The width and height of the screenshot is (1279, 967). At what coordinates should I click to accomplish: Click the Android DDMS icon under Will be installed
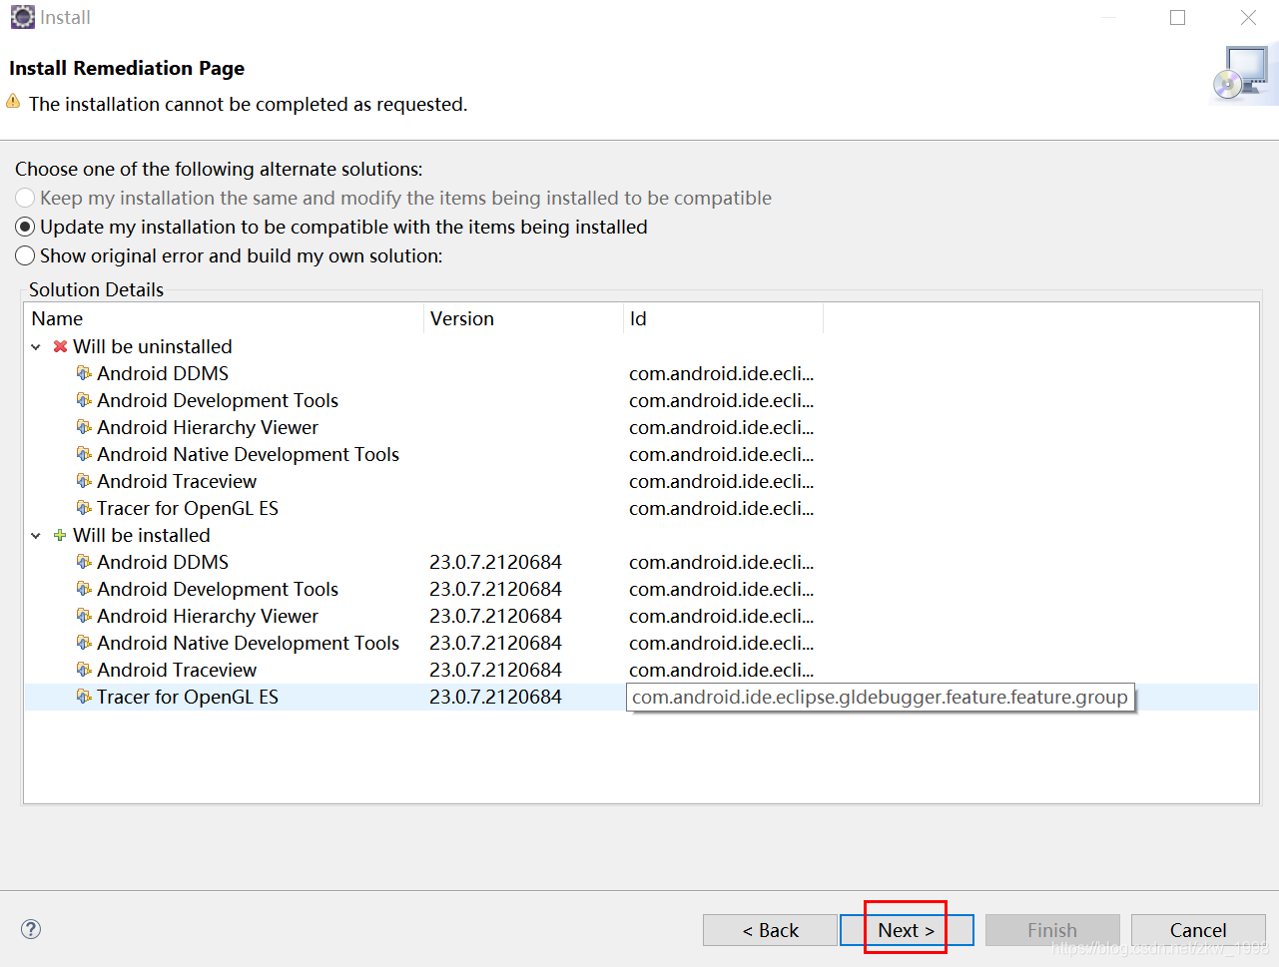84,562
